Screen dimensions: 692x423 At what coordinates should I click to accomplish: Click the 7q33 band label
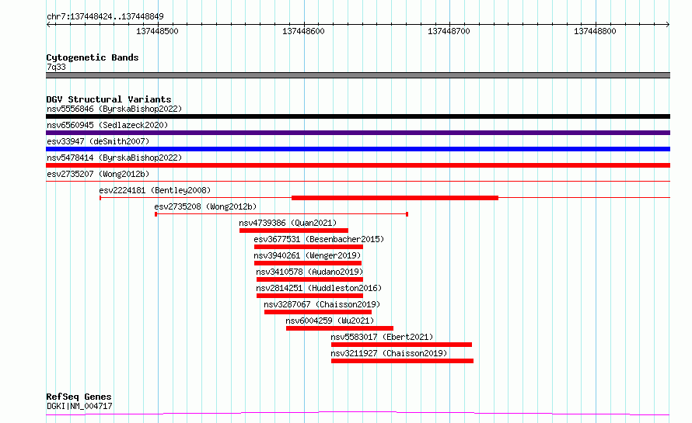tap(56, 67)
